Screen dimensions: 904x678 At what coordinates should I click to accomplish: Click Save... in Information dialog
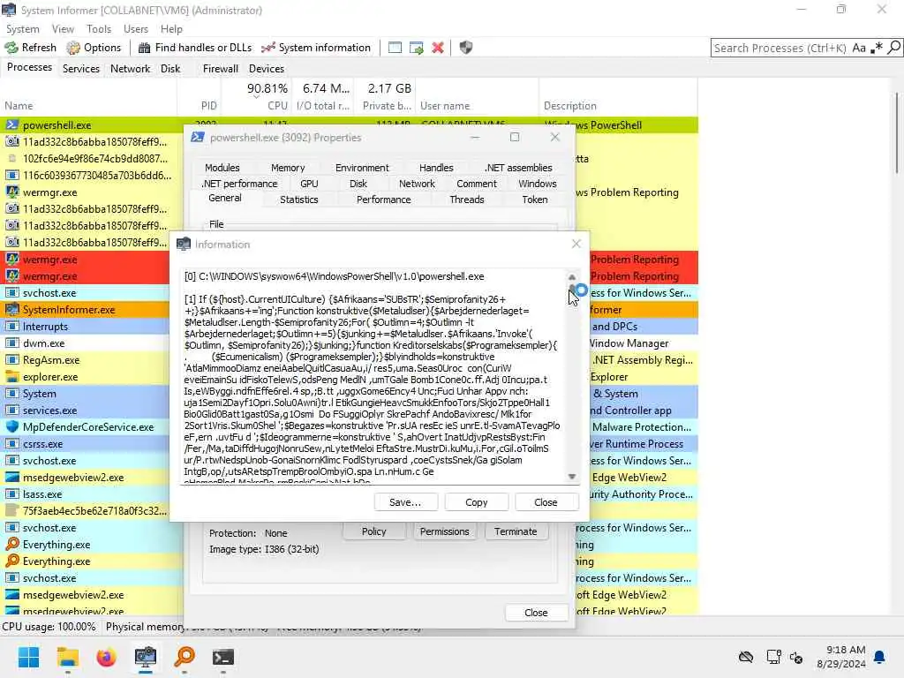tap(405, 502)
